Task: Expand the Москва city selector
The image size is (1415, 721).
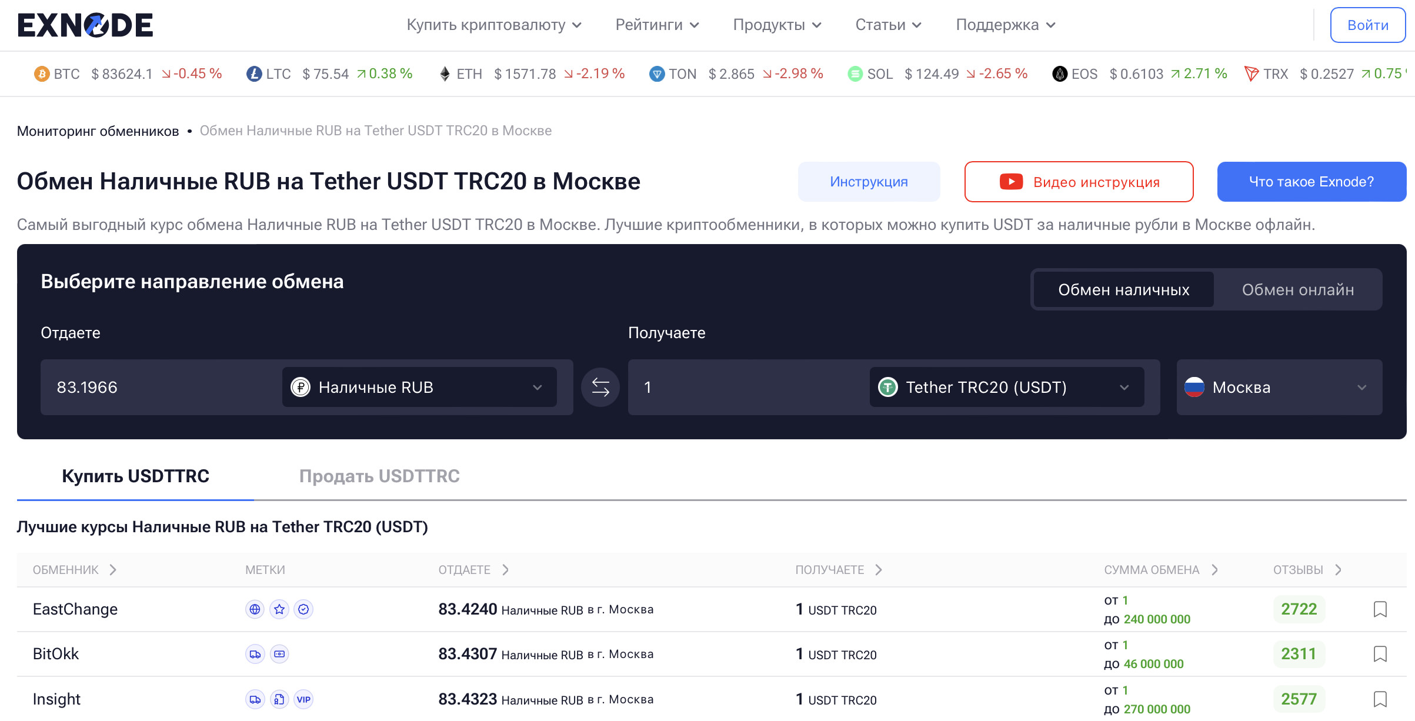Action: (x=1279, y=387)
